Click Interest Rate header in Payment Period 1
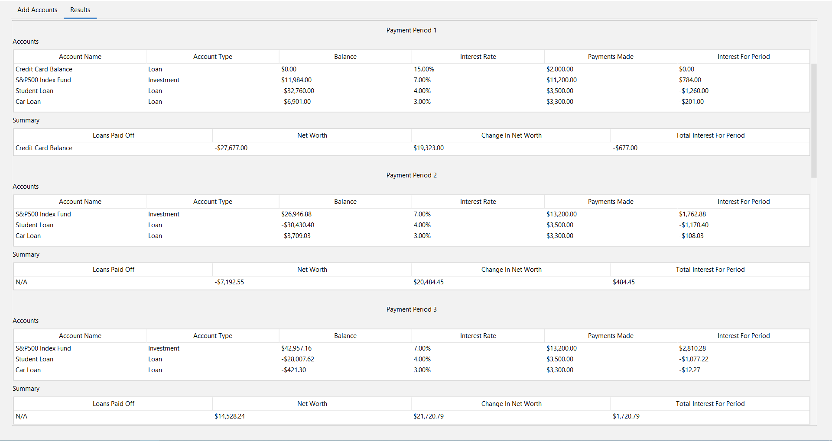 478,57
